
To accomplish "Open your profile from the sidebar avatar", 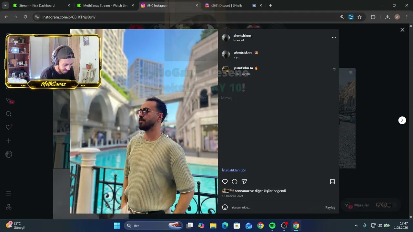I will click(9, 154).
